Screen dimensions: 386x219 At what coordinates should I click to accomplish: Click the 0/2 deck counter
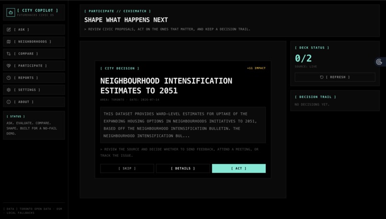point(303,58)
